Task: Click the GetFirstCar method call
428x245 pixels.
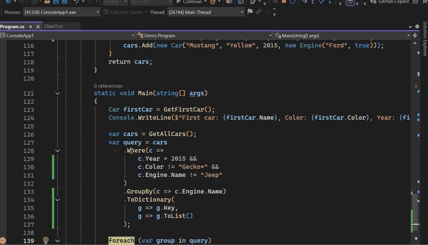Action: (x=184, y=109)
